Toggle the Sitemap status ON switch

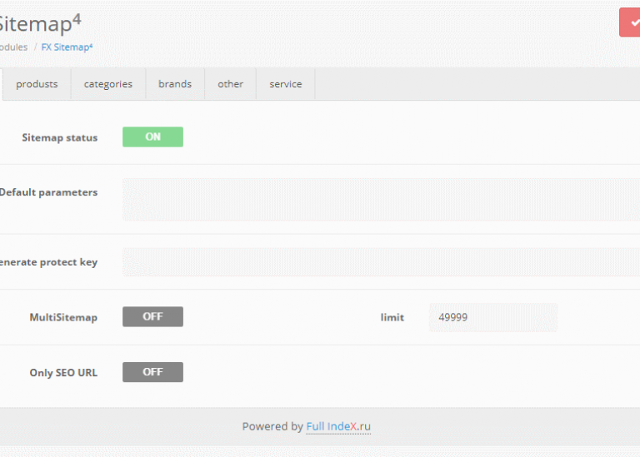pyautogui.click(x=152, y=137)
